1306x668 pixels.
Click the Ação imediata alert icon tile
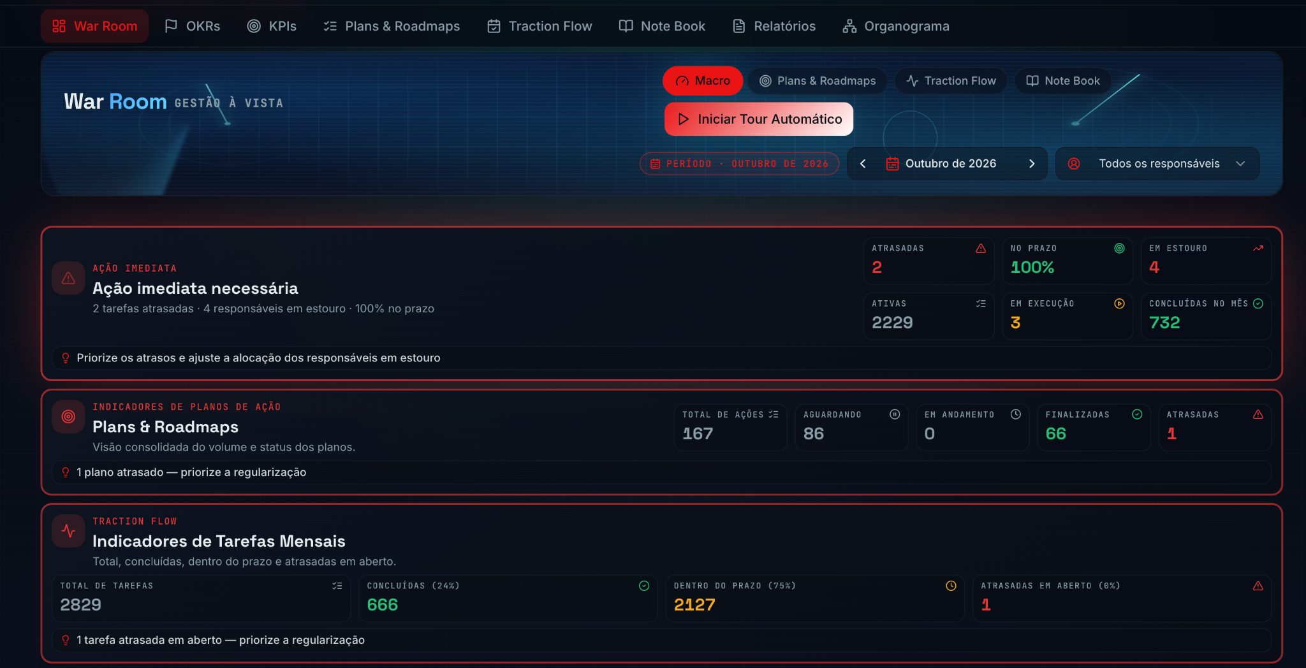pos(68,279)
